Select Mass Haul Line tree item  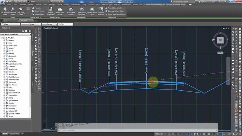[x=14, y=77]
